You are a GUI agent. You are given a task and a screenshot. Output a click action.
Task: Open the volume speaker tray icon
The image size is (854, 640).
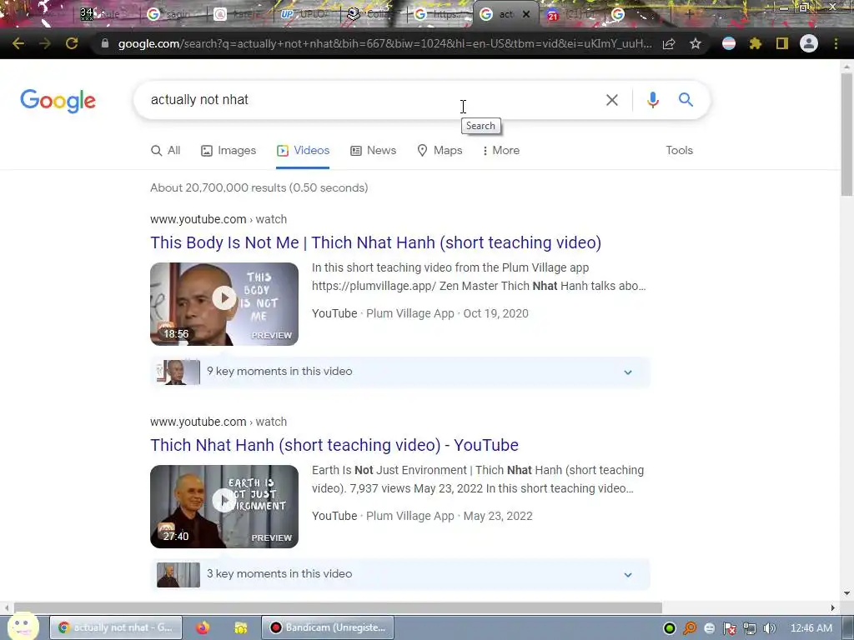pyautogui.click(x=770, y=628)
